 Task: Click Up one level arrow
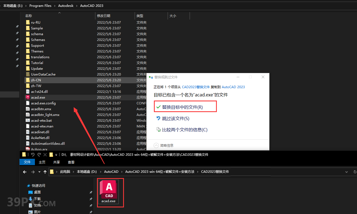[45, 172]
